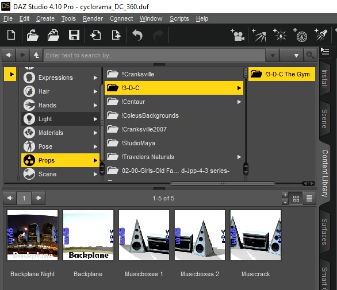
Task: Open the !!Cranksville folder
Action: click(x=174, y=74)
